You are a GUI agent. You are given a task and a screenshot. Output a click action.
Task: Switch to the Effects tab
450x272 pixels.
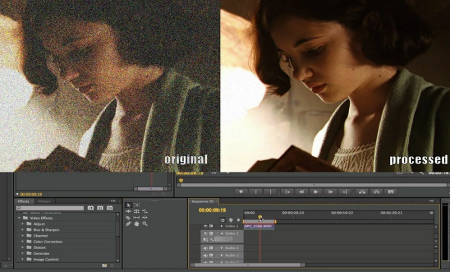[24, 202]
